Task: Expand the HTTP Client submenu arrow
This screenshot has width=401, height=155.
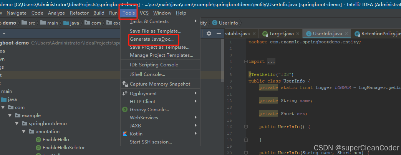Action: [196, 101]
